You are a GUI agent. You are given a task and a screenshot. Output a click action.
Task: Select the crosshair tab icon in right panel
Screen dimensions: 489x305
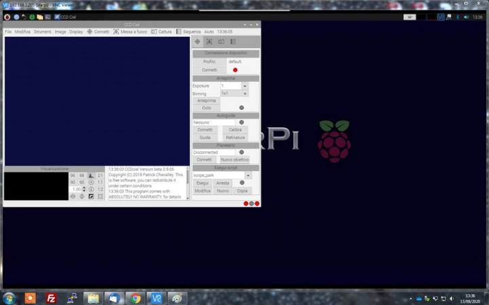[198, 41]
